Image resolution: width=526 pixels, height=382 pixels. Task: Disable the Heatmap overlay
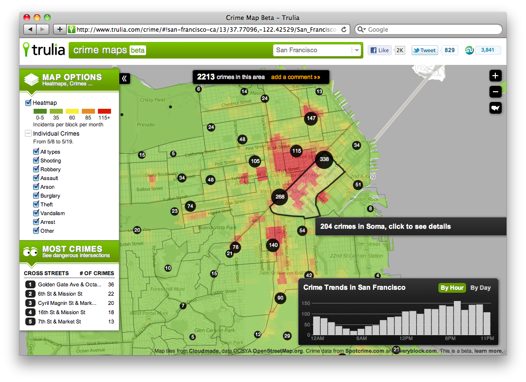[x=28, y=102]
